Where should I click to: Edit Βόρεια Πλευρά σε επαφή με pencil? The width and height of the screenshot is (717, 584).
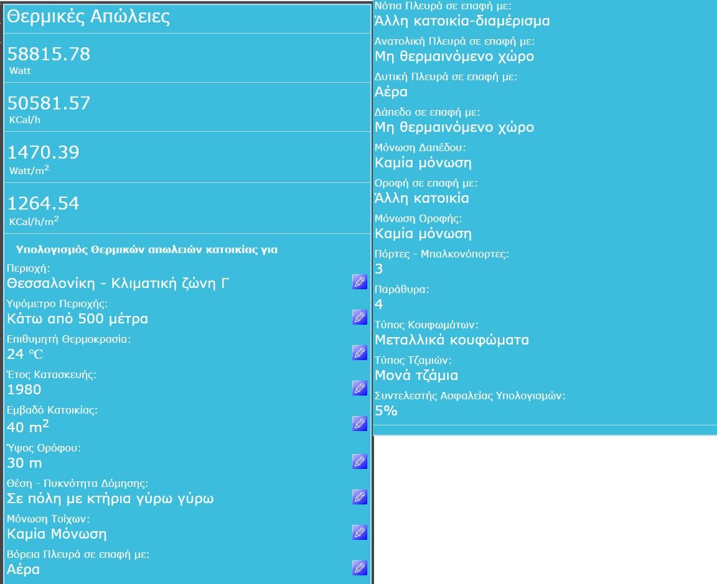click(x=359, y=567)
